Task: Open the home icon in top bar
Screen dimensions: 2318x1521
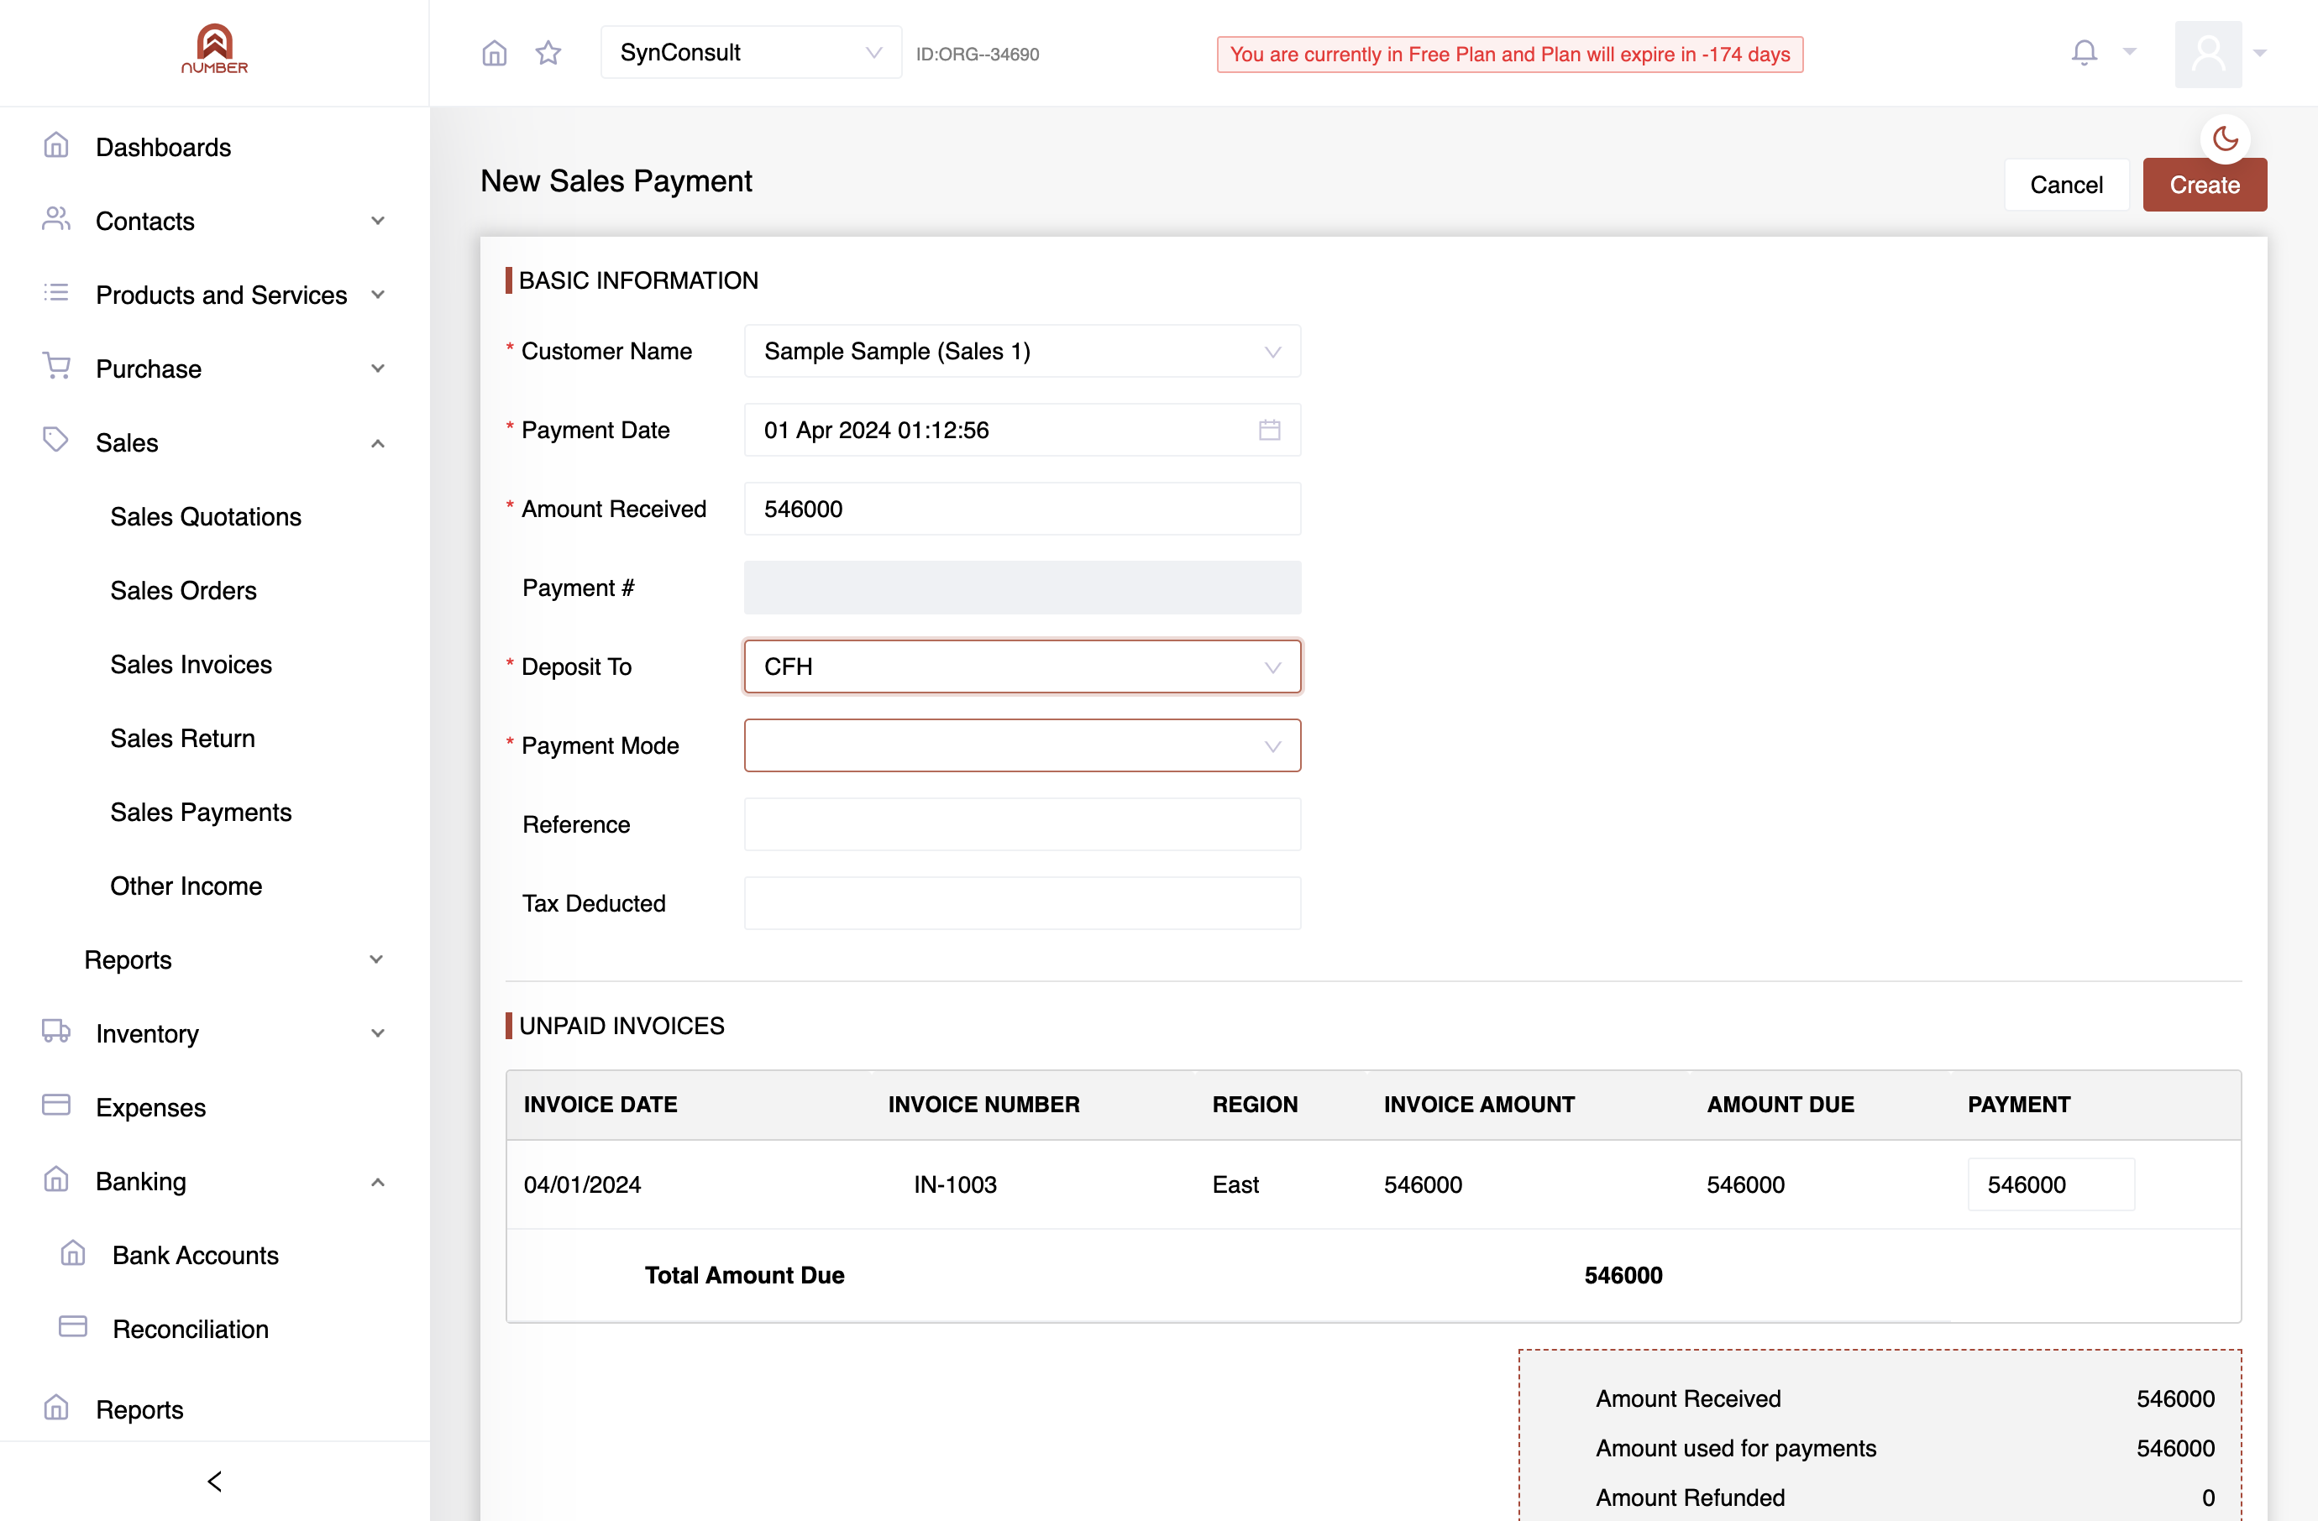Action: [x=495, y=53]
